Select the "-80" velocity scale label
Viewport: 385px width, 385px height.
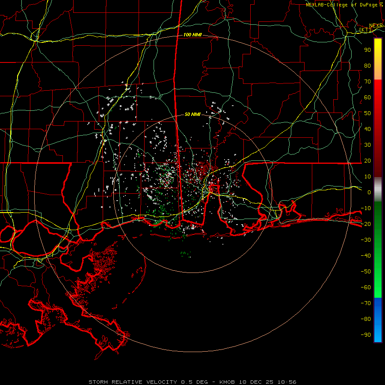tap(366, 319)
